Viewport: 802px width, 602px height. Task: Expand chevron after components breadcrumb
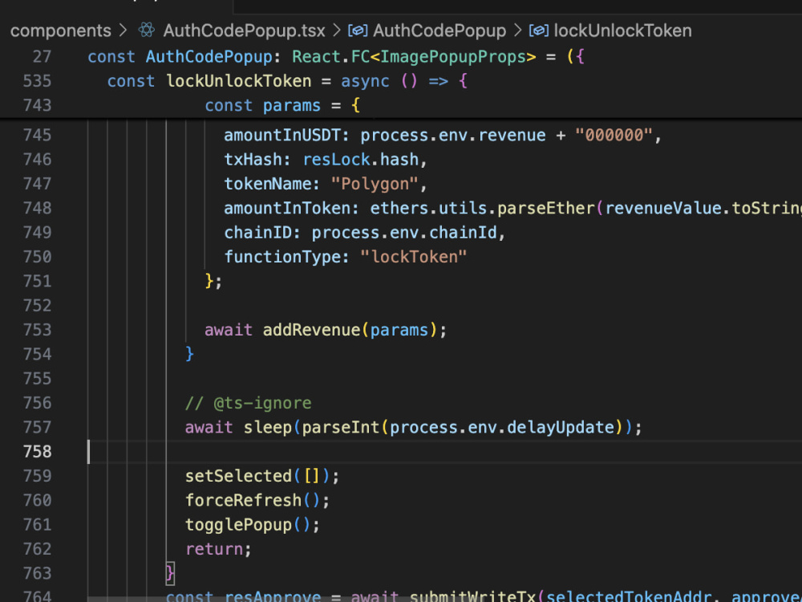[123, 31]
